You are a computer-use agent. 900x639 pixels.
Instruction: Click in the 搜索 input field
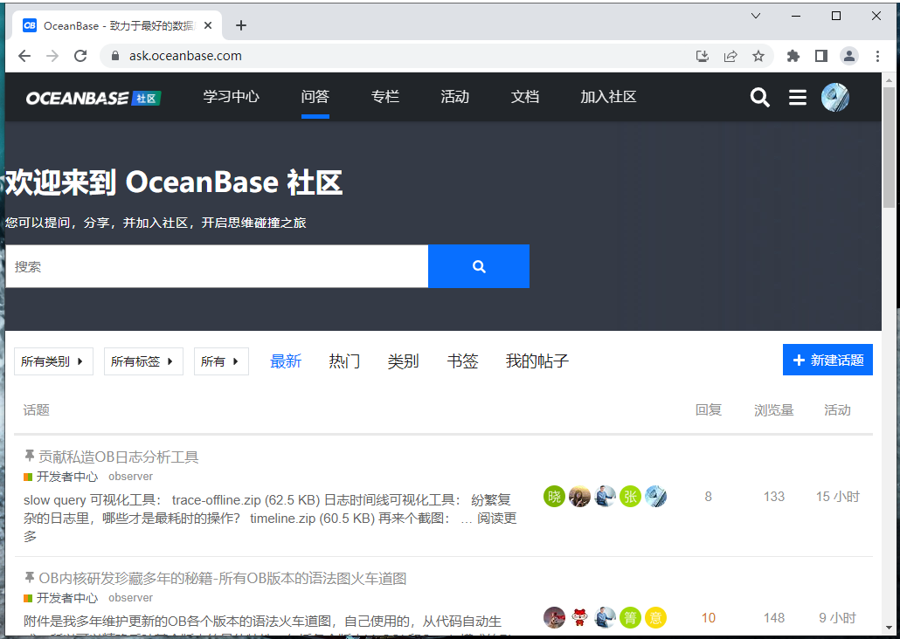tap(217, 266)
